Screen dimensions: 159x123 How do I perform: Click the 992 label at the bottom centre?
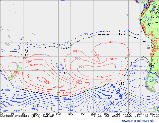click(x=70, y=110)
